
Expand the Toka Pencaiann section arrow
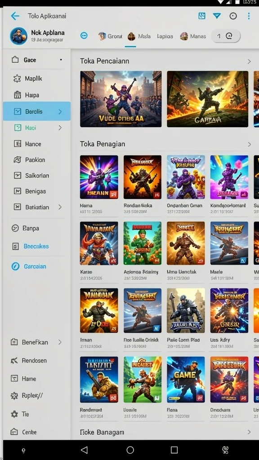(249, 61)
